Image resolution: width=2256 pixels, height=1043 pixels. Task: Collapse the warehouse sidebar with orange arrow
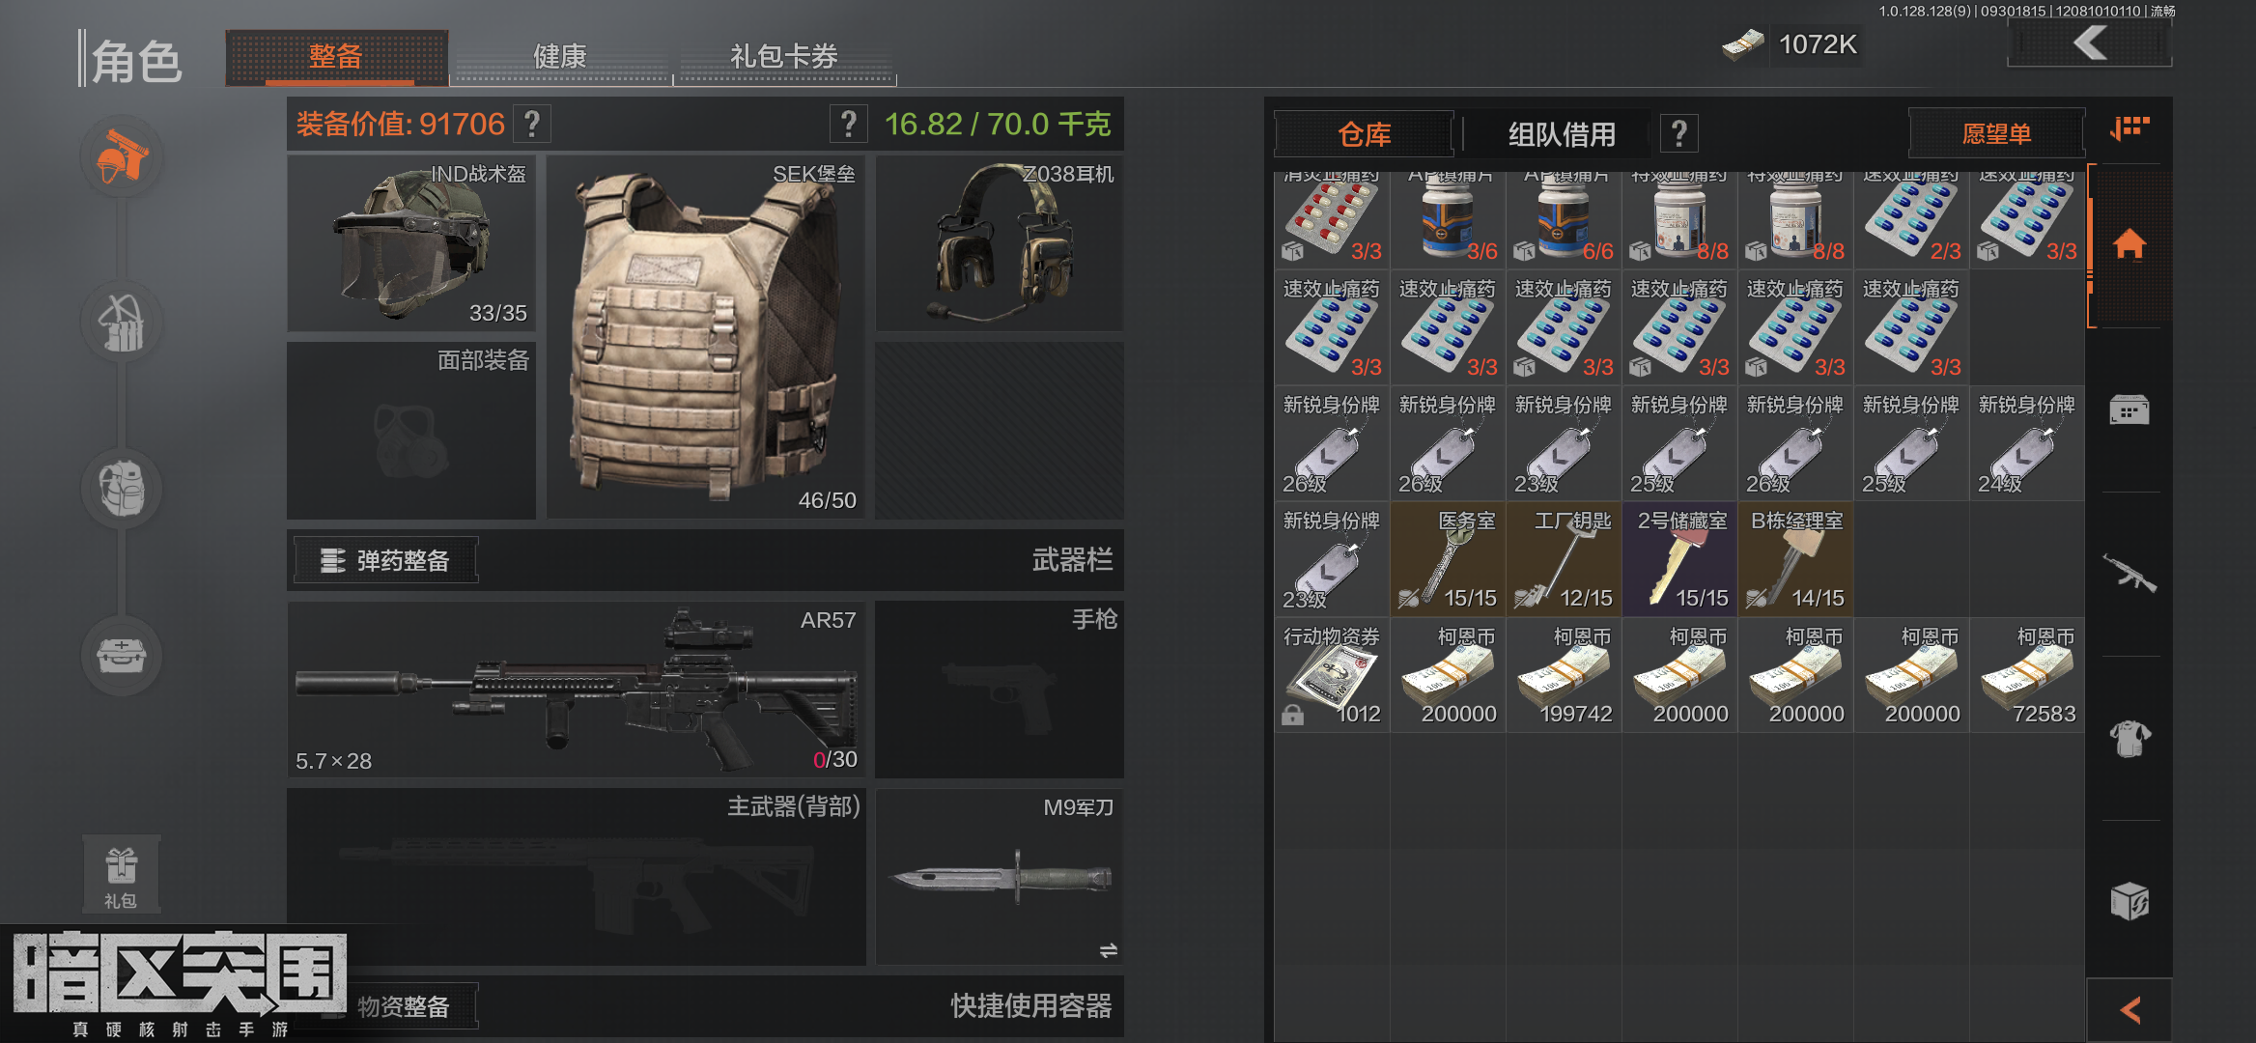pos(2129,1010)
